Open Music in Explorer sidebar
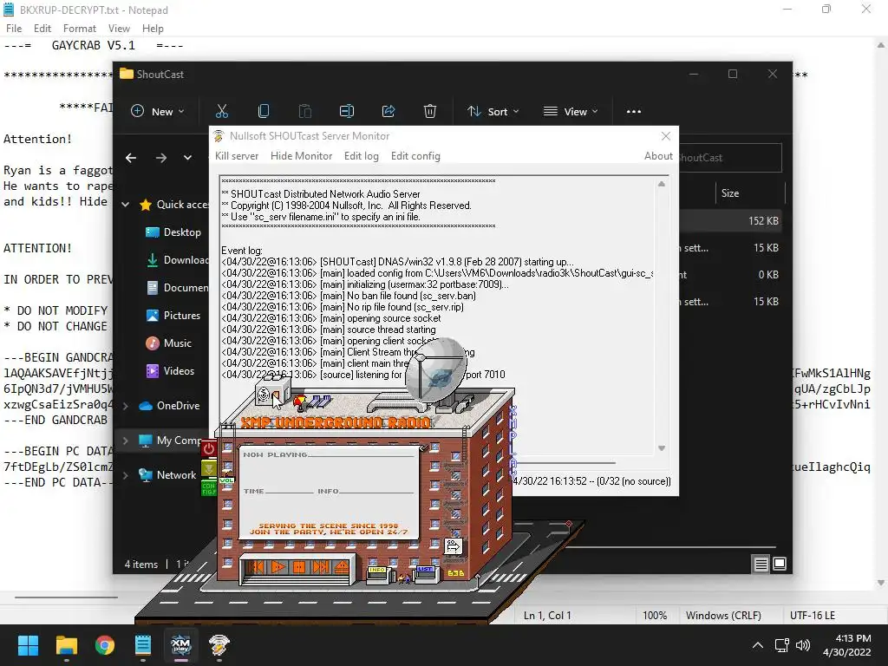 click(169, 343)
